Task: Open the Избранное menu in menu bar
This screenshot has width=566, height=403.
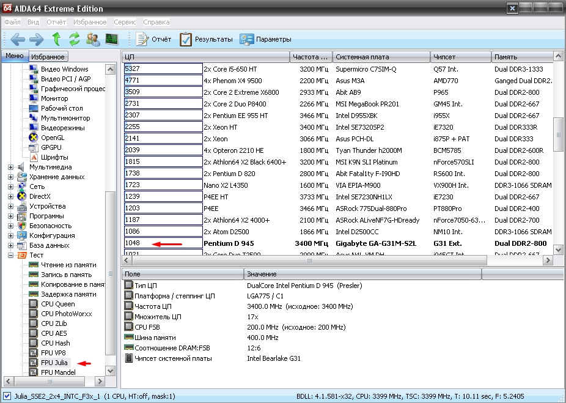Action: point(90,22)
